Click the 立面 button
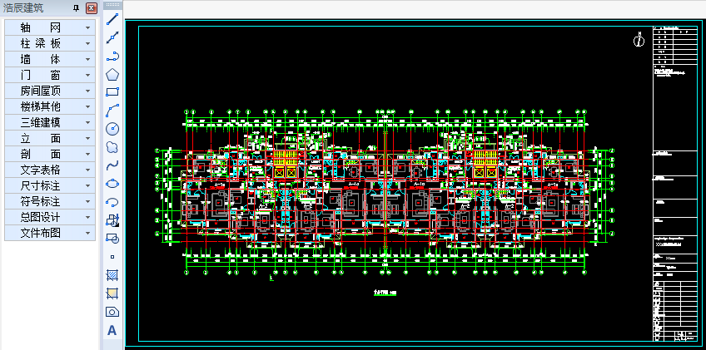Image resolution: width=706 pixels, height=350 pixels. click(50, 138)
